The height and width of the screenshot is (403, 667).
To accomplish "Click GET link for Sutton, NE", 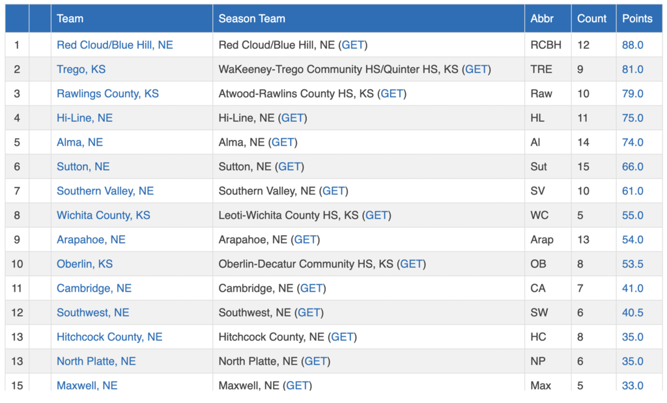I will [x=289, y=167].
